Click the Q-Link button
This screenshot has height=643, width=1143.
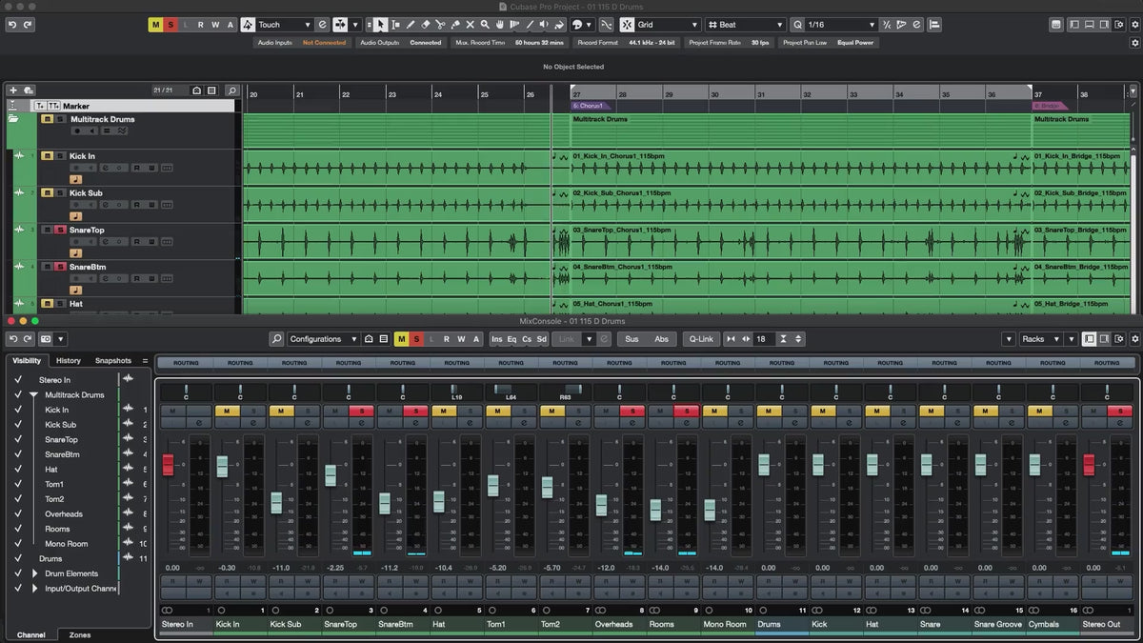point(700,339)
